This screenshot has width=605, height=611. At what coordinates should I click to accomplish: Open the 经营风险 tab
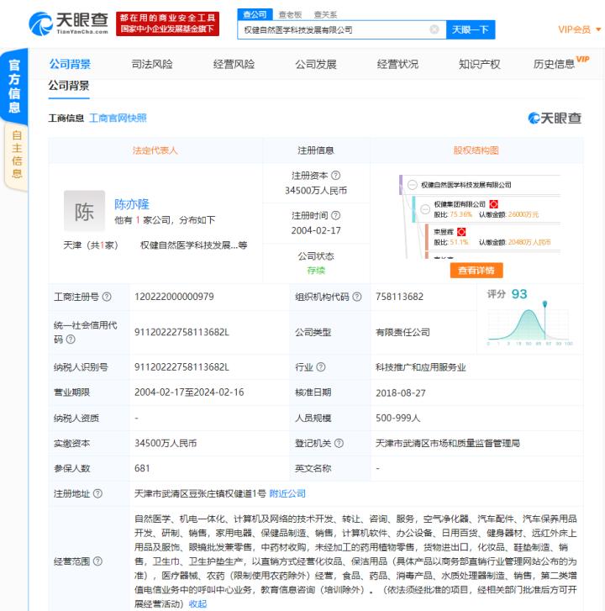(234, 65)
